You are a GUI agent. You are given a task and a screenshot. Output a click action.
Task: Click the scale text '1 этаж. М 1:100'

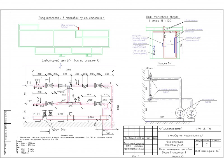(160, 21)
